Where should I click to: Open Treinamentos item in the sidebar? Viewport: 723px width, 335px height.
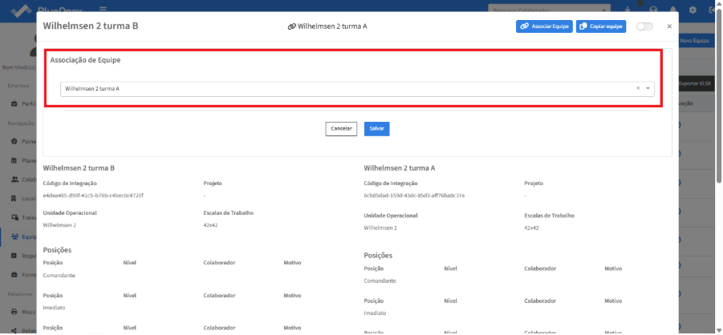point(22,217)
